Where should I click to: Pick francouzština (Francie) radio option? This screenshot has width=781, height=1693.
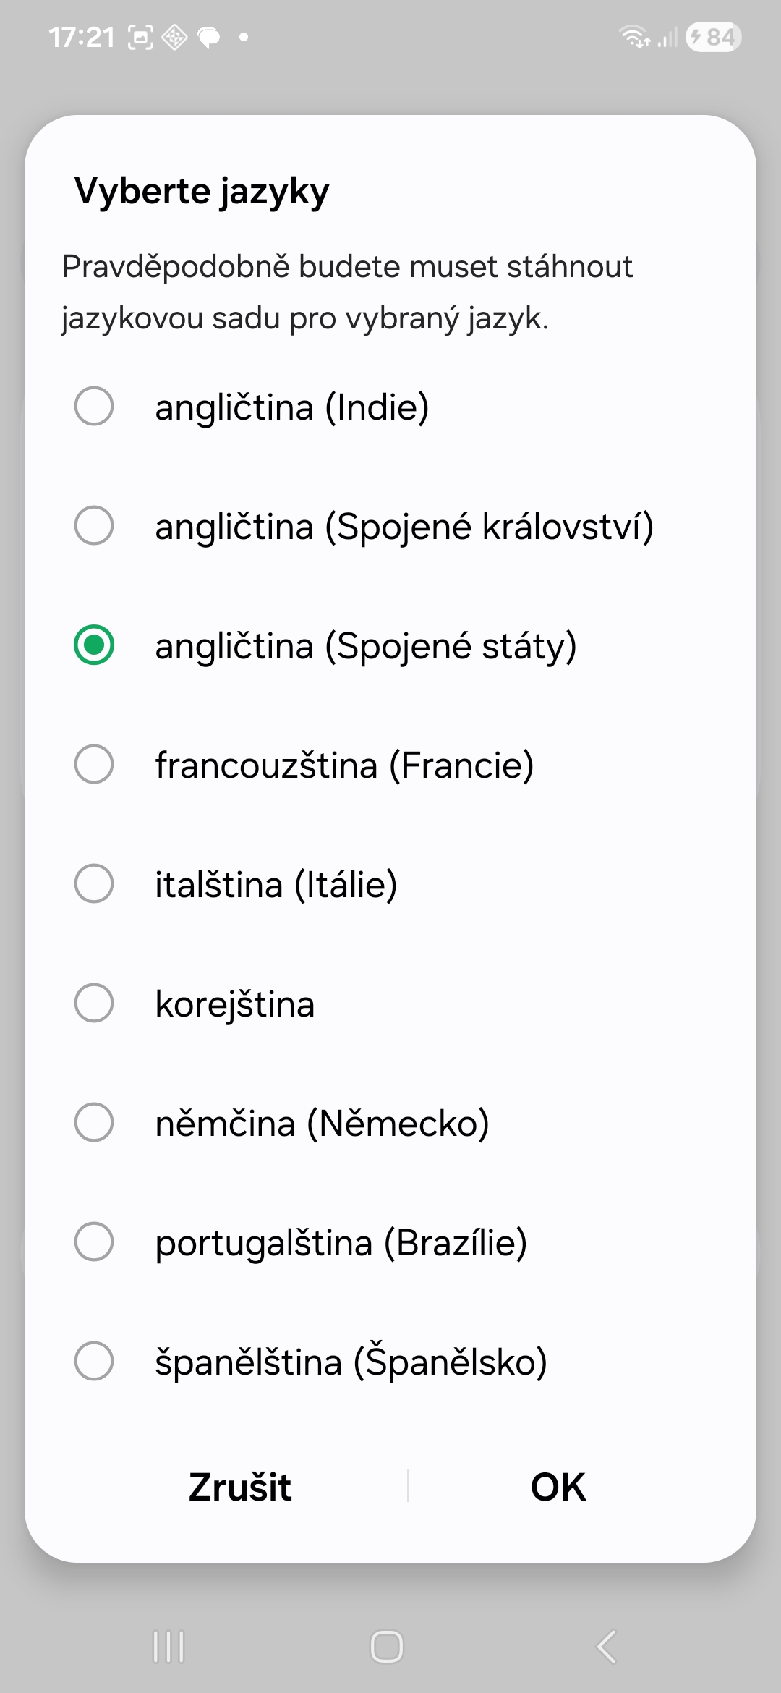(94, 764)
